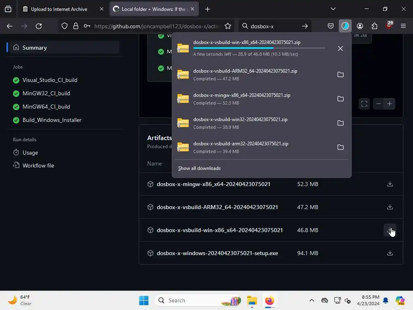The width and height of the screenshot is (413, 310).
Task: Open the Firefox View button
Action: [x=8, y=9]
